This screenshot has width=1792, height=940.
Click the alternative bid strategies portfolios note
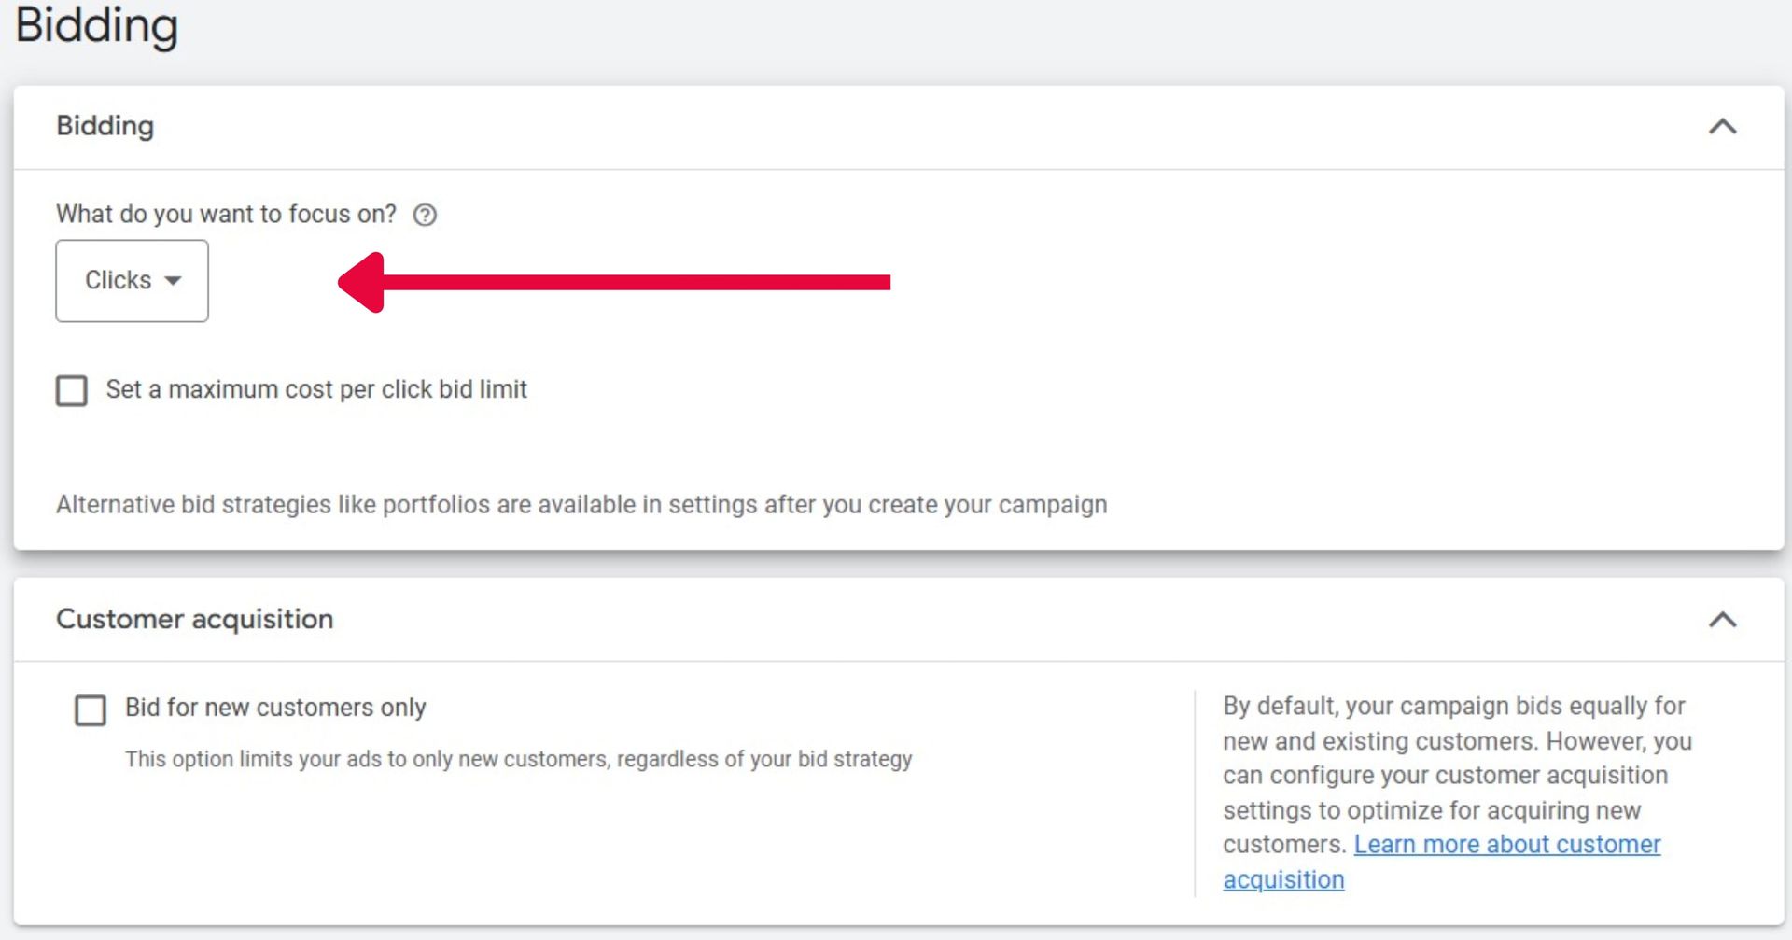click(581, 505)
